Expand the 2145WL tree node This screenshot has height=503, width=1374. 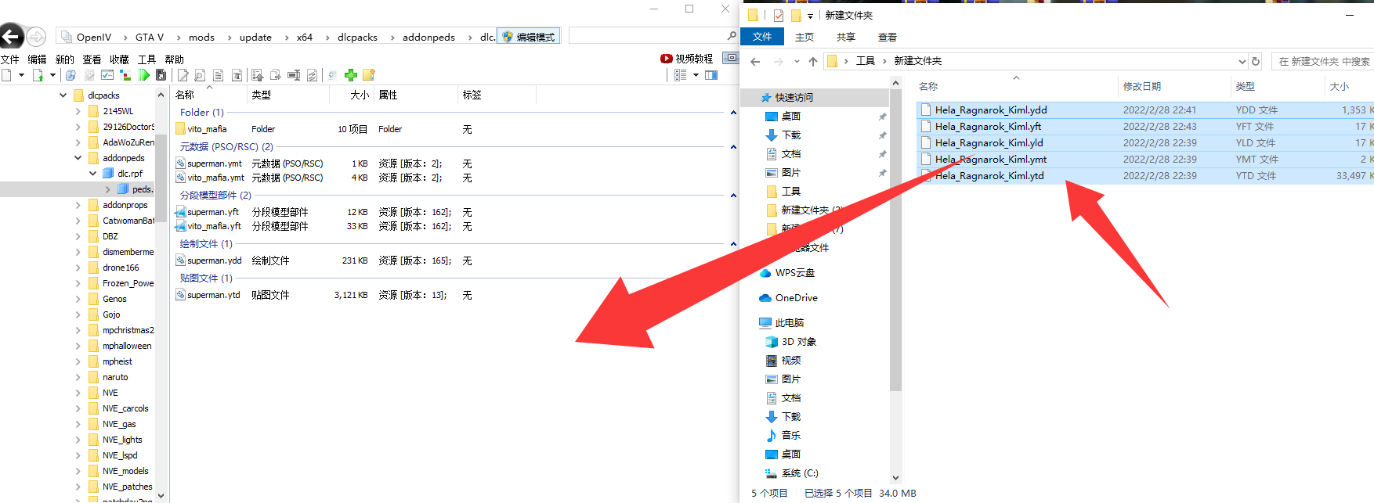pos(78,111)
